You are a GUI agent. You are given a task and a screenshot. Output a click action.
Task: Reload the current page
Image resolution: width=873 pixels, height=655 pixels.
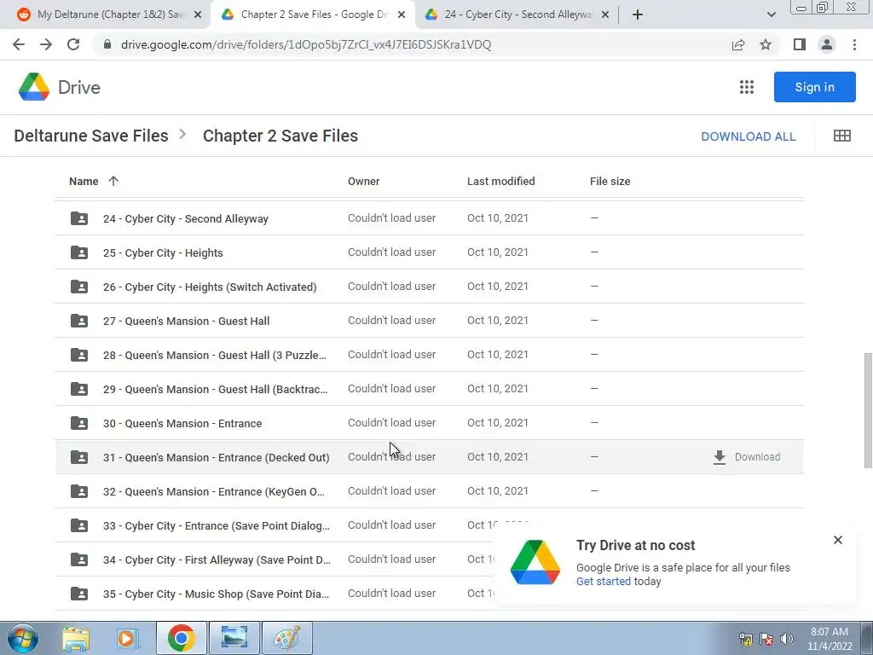coord(73,44)
